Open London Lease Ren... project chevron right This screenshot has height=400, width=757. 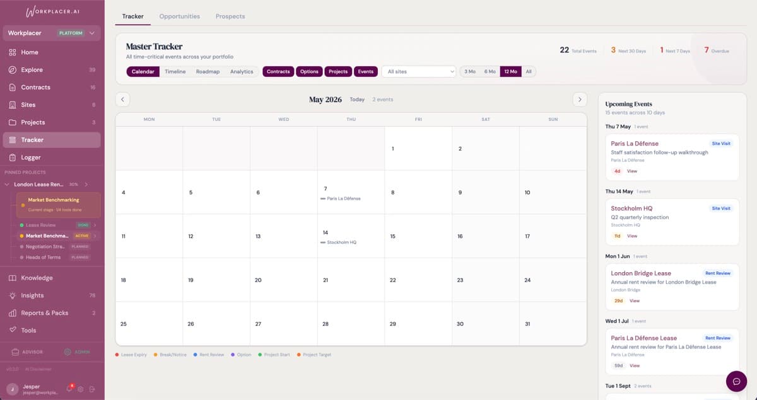[86, 185]
